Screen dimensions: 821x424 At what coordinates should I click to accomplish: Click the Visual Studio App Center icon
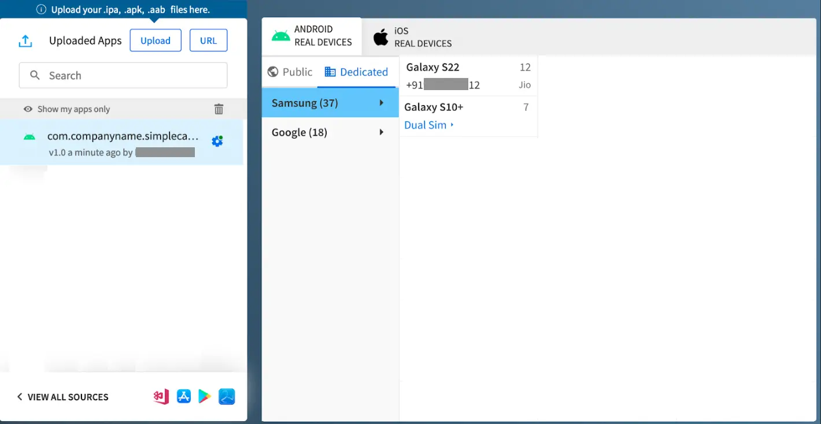(161, 397)
